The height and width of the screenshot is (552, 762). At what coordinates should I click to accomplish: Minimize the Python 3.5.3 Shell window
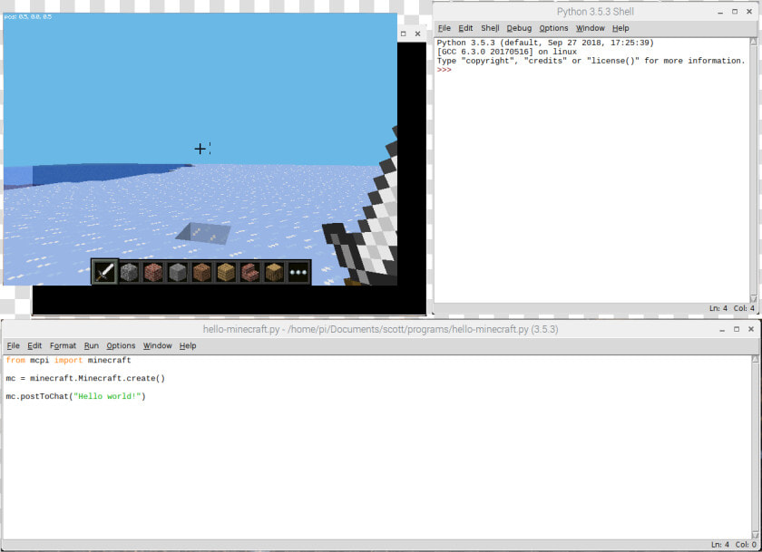(720, 12)
